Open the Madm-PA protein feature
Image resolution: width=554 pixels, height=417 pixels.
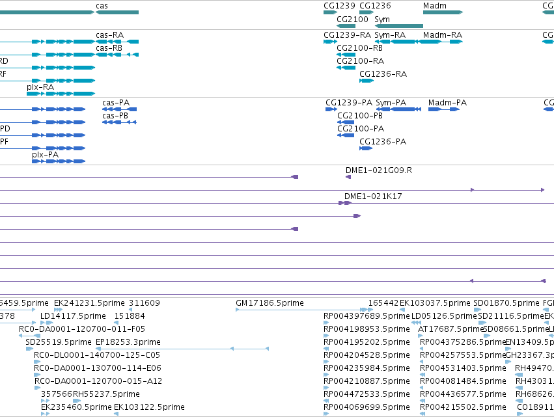pyautogui.click(x=444, y=109)
